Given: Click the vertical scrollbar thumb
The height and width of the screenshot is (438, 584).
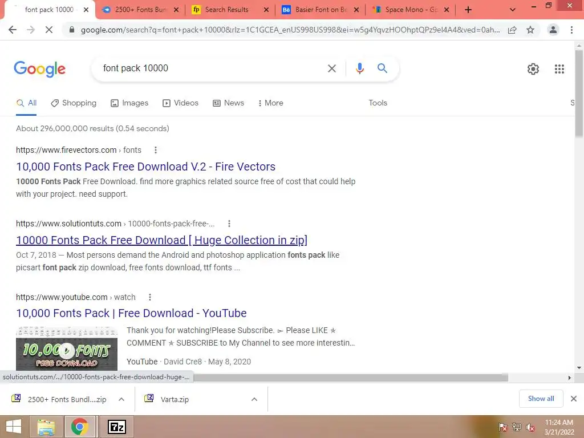Looking at the screenshot, I should (579, 93).
